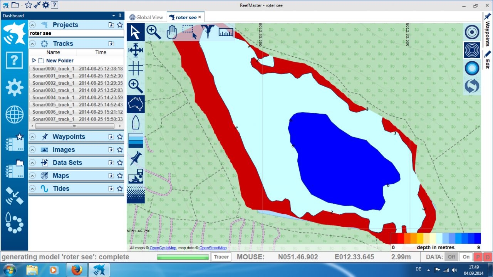The image size is (493, 277).
Task: Choose the rectangle selection tool
Action: pyautogui.click(x=189, y=32)
